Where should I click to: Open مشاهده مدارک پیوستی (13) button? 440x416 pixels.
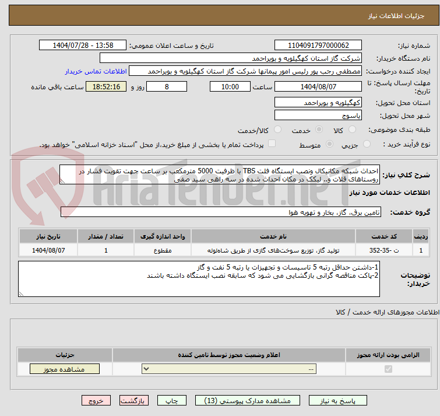pos(248,401)
